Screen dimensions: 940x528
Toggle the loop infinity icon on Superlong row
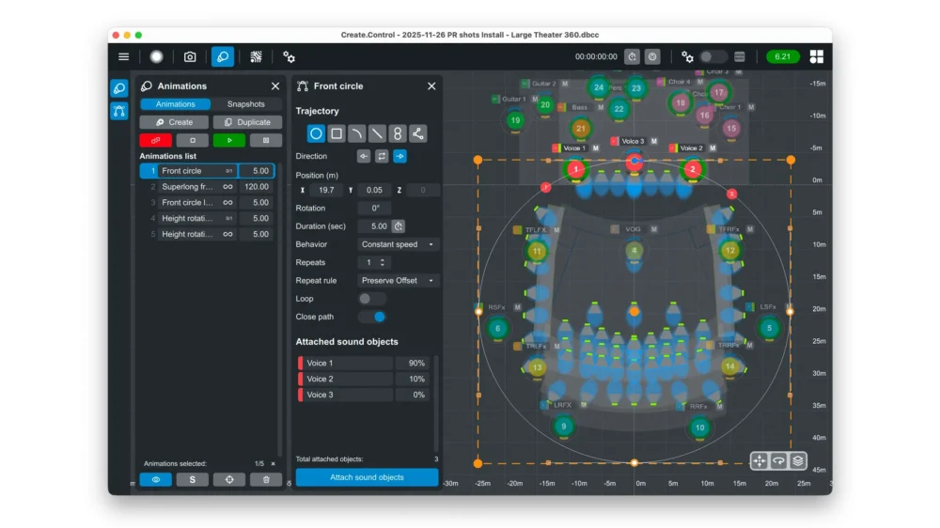point(227,187)
